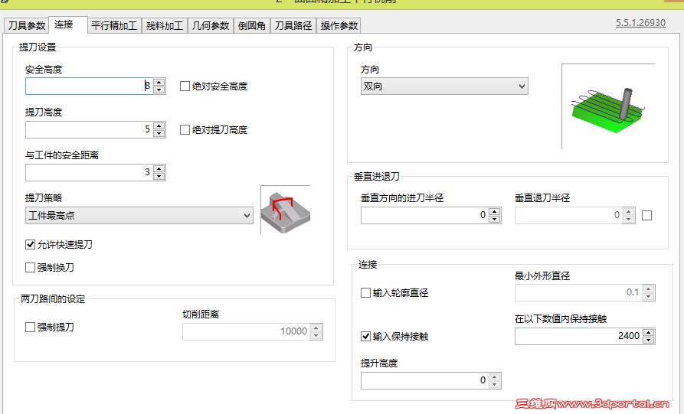Viewport: 684px width, 414px height.
Task: Click the 在以下数值内保持接触 field showing 2400
Action: click(x=579, y=336)
